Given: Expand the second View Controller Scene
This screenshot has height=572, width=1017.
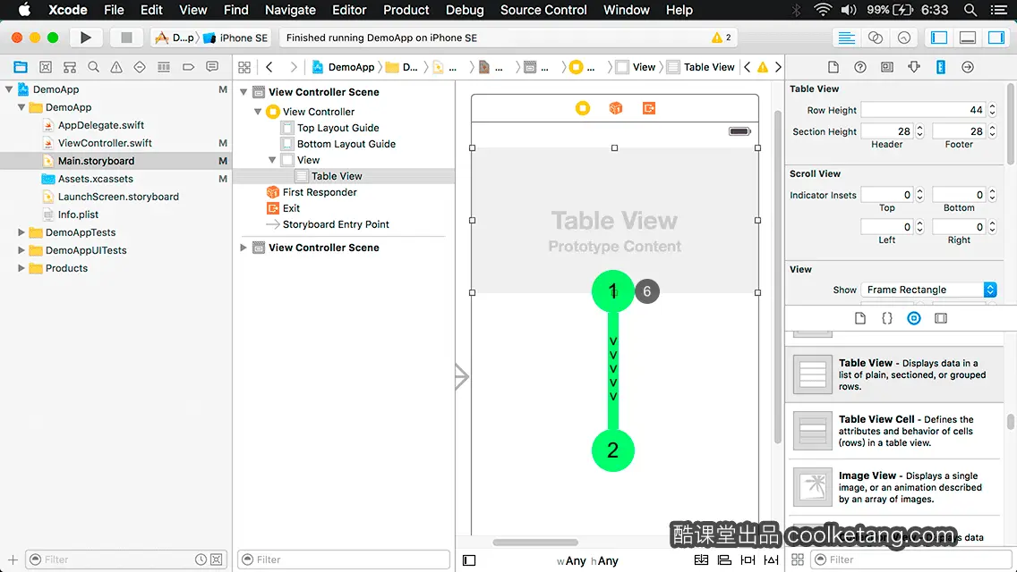Looking at the screenshot, I should tap(244, 248).
